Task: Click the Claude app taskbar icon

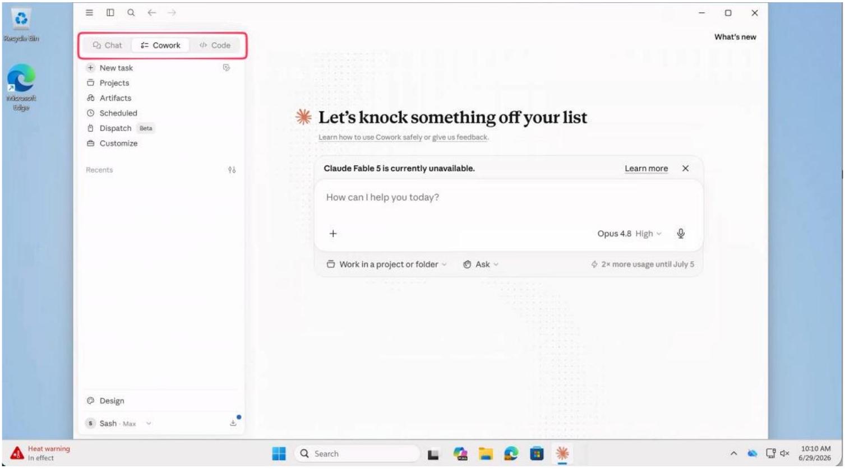Action: [561, 454]
